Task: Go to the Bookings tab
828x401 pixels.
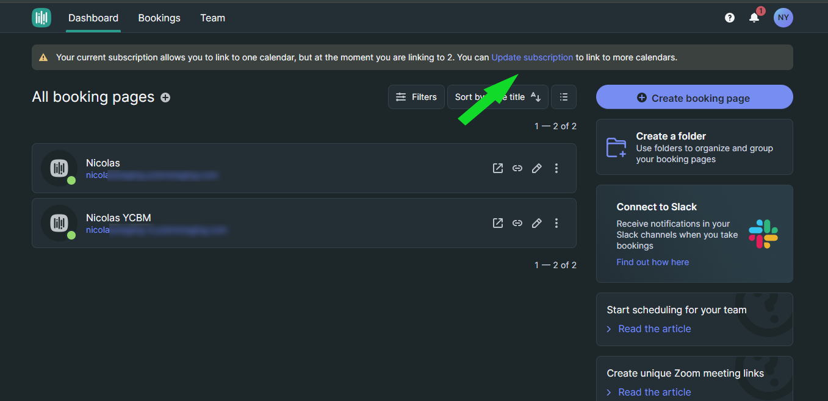Action: (159, 18)
